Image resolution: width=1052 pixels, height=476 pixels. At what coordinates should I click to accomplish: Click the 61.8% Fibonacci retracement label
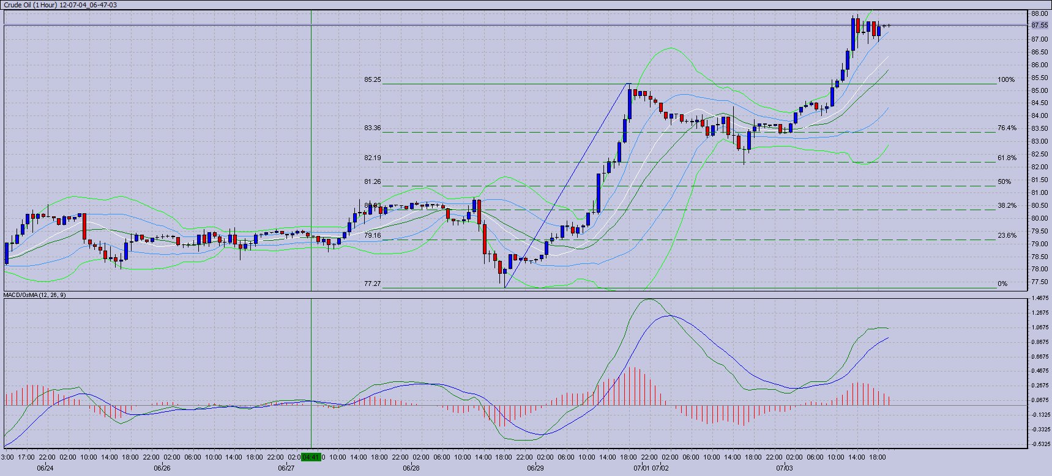point(1007,158)
